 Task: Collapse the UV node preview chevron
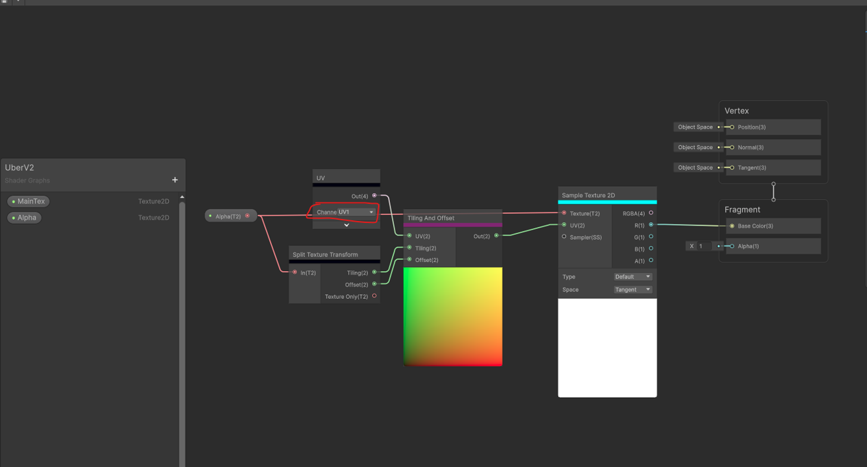[x=346, y=225]
